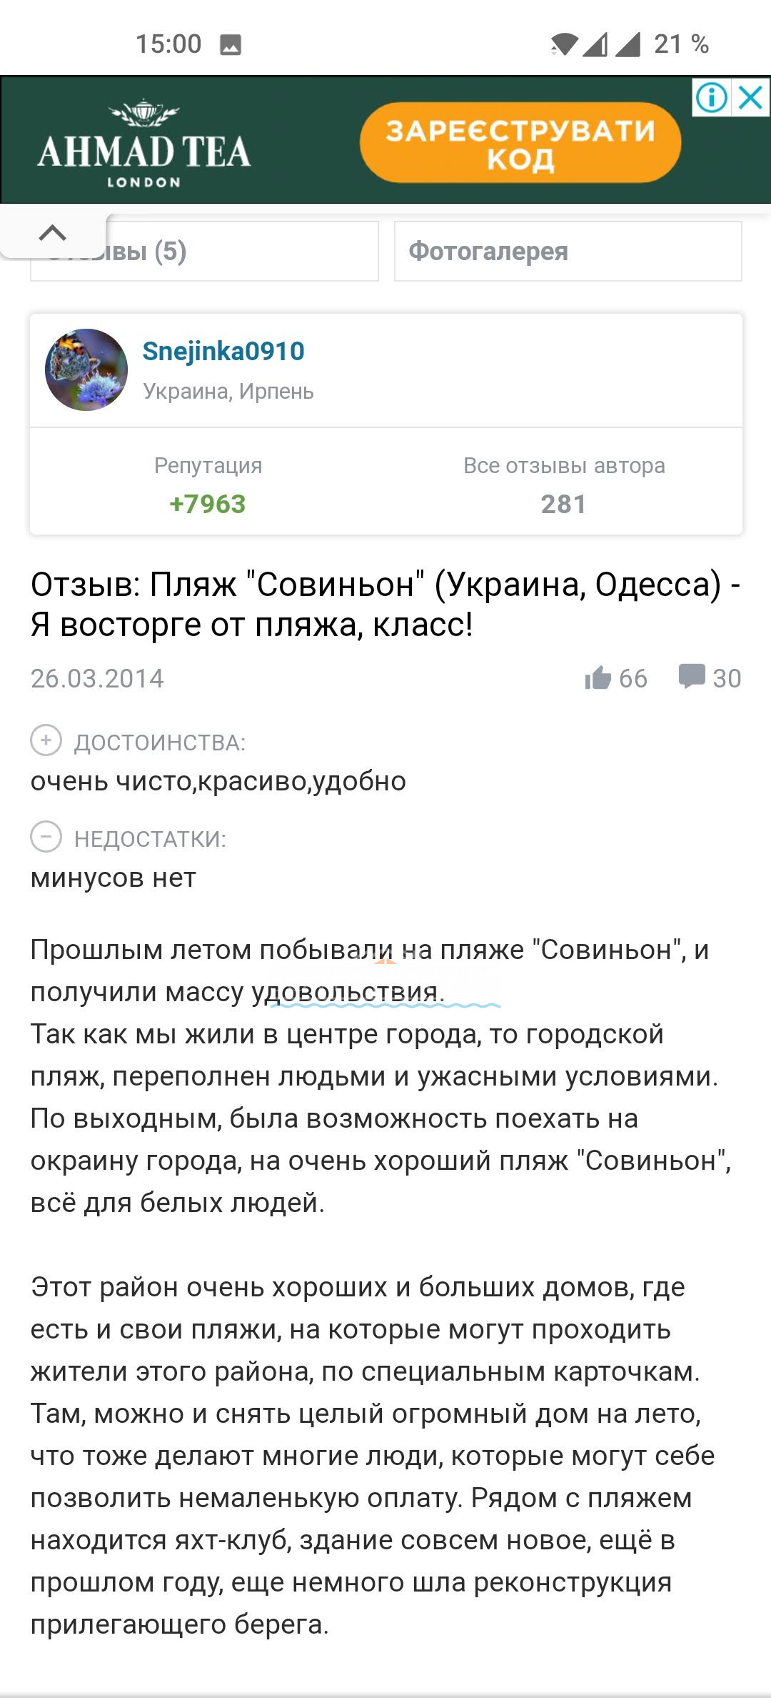Tap the Ahmad Tea London logo
771x1698 pixels.
pyautogui.click(x=144, y=142)
